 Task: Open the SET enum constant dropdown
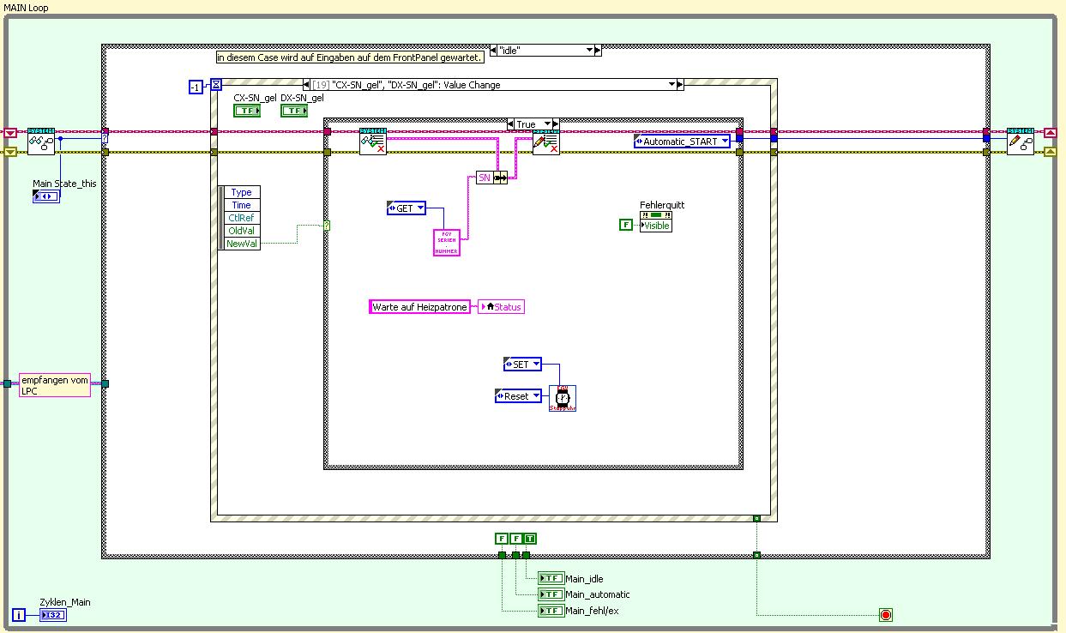pyautogui.click(x=536, y=365)
